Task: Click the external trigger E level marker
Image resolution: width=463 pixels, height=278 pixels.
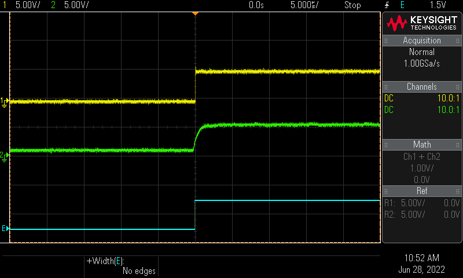Action: 5,228
